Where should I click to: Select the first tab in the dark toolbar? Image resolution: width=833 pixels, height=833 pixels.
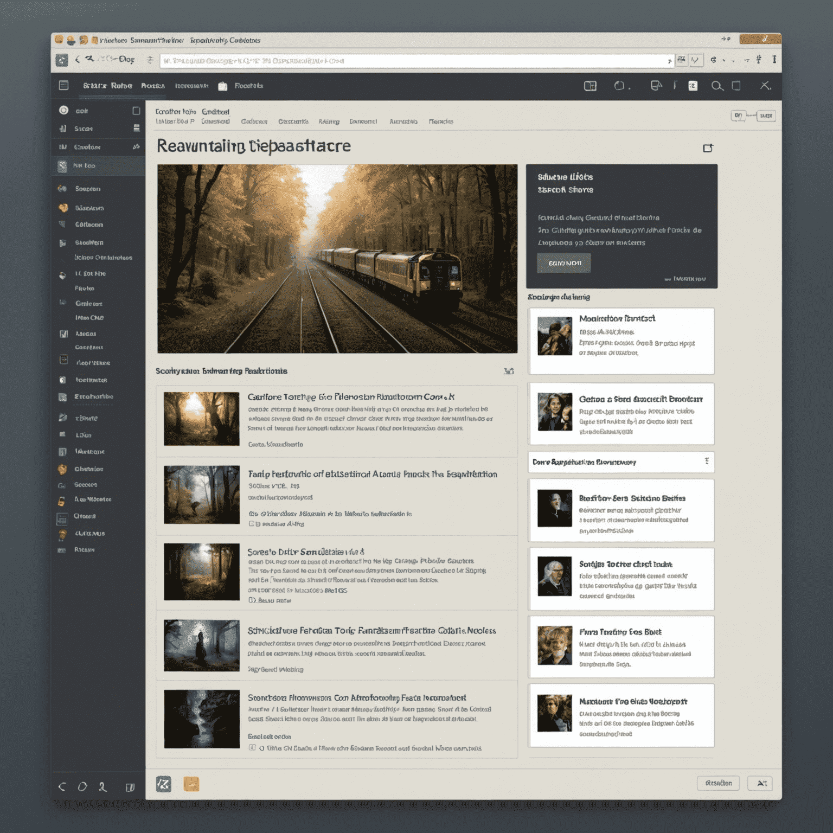coord(107,86)
